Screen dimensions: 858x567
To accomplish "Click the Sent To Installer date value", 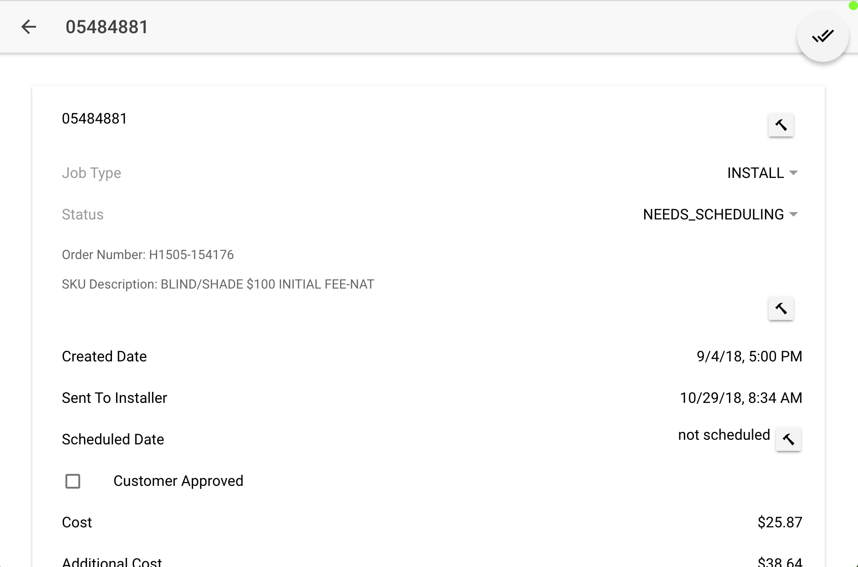I will (x=740, y=398).
